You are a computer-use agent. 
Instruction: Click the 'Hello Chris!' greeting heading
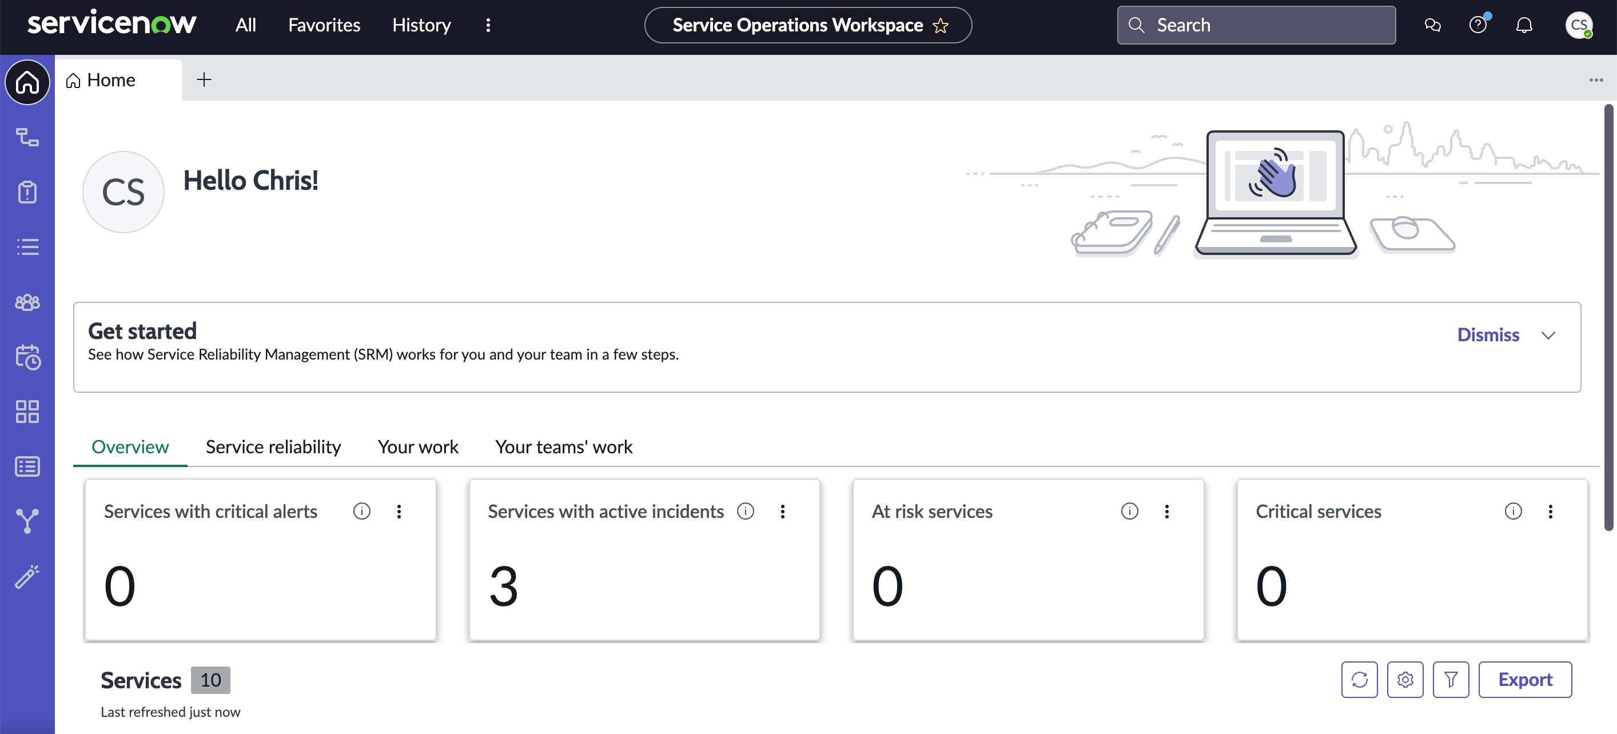coord(250,181)
